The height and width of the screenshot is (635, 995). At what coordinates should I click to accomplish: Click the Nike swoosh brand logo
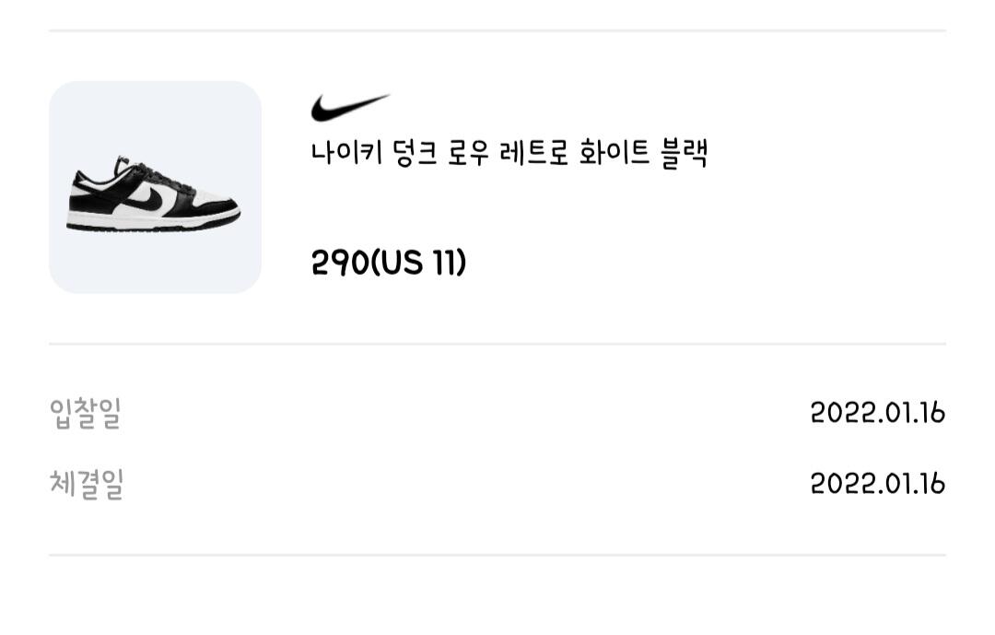tap(349, 108)
